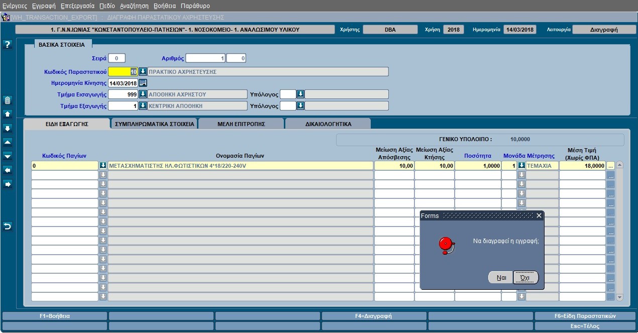Screen dimensions: 638x333
Task: Click the ΠΡΑΚΤΙΚΟ ΑΧΡΗΣΤΕΥΣΗΣ description field
Action: pos(268,71)
